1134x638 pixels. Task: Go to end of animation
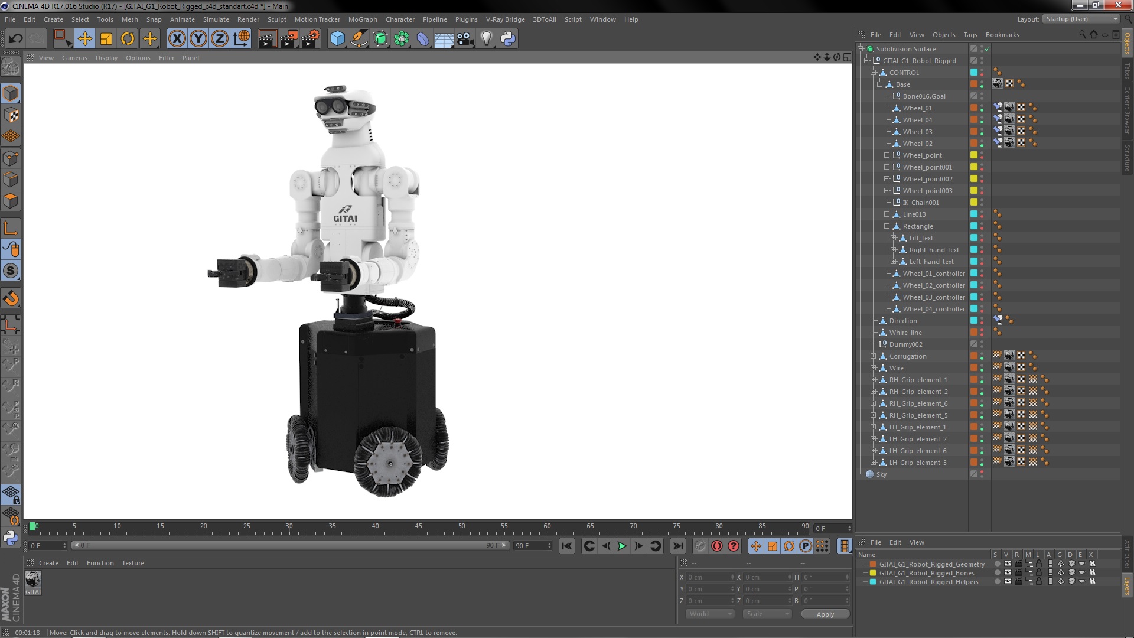pyautogui.click(x=678, y=546)
